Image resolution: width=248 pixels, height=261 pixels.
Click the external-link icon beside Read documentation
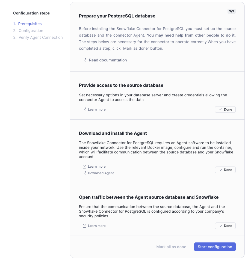tap(85, 60)
